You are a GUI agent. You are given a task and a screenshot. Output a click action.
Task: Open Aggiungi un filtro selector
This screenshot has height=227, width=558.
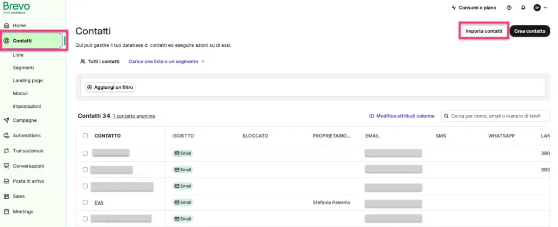tap(110, 87)
